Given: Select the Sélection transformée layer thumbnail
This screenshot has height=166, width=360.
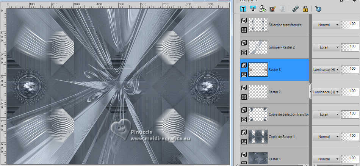Looking at the screenshot, I should pos(258,25).
